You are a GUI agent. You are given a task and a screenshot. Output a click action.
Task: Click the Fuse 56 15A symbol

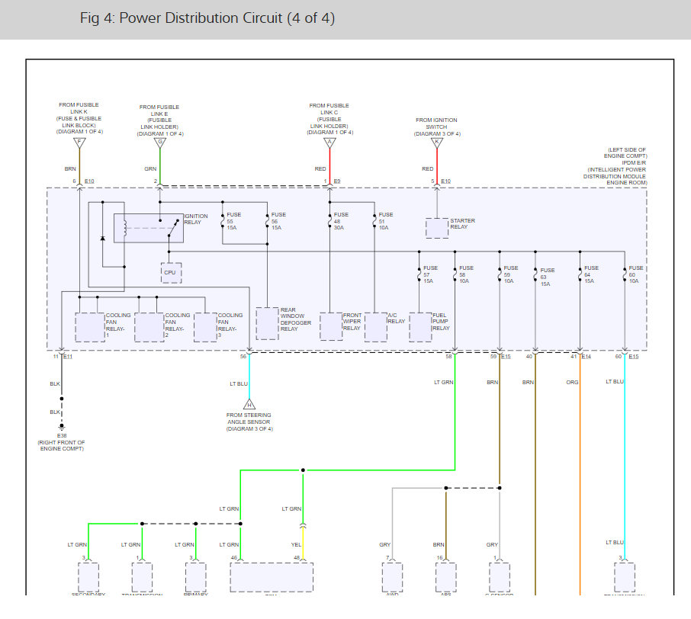pos(267,221)
